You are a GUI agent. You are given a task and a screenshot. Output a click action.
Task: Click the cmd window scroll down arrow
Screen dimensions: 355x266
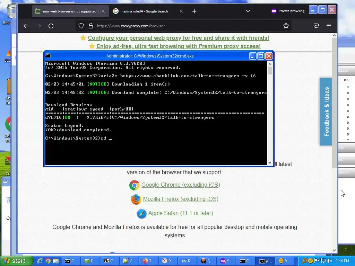(270, 163)
